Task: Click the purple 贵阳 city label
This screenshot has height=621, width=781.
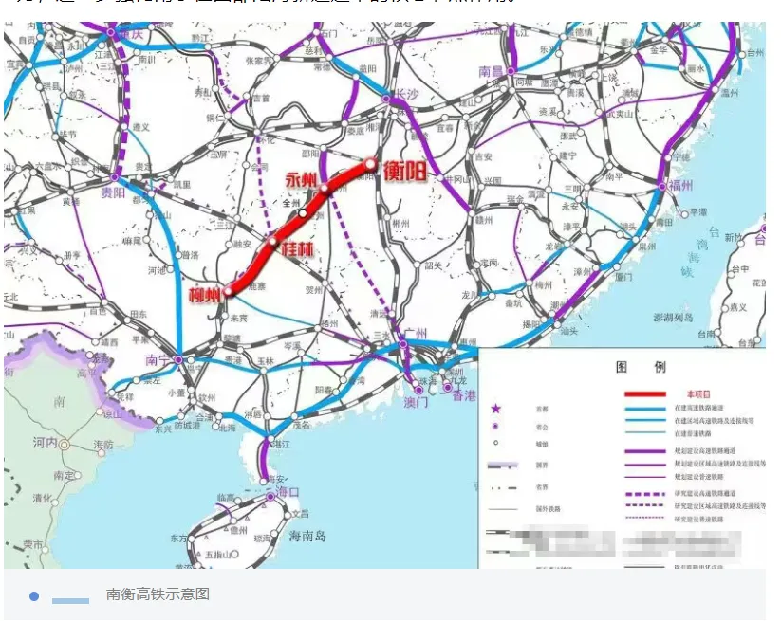Action: coord(114,192)
